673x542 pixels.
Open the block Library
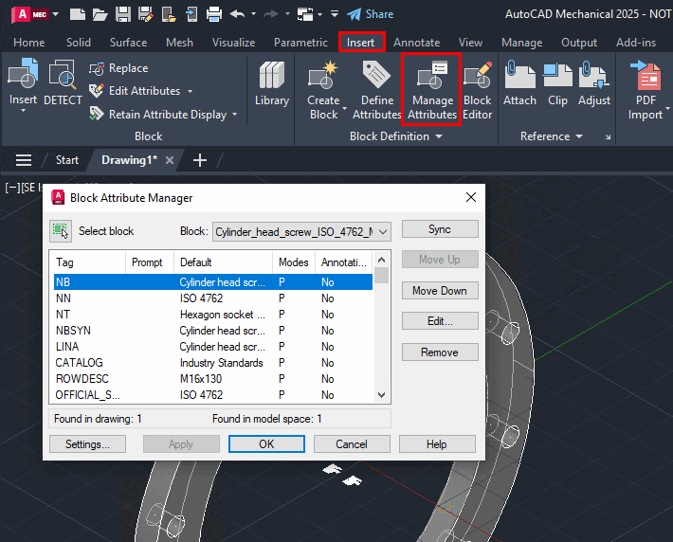(272, 82)
